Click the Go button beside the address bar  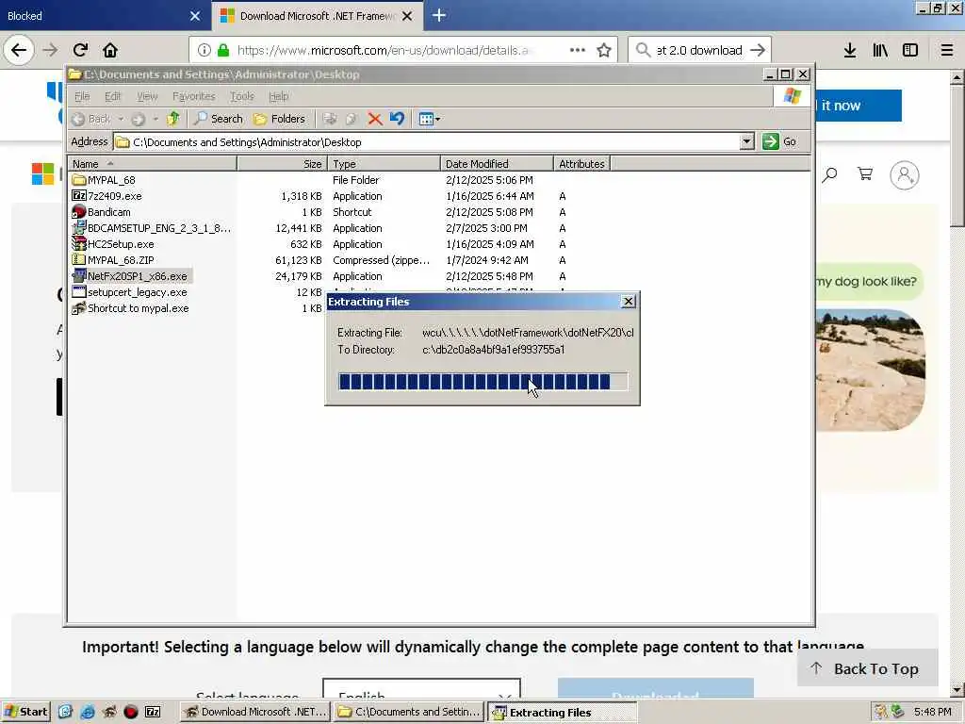780,141
